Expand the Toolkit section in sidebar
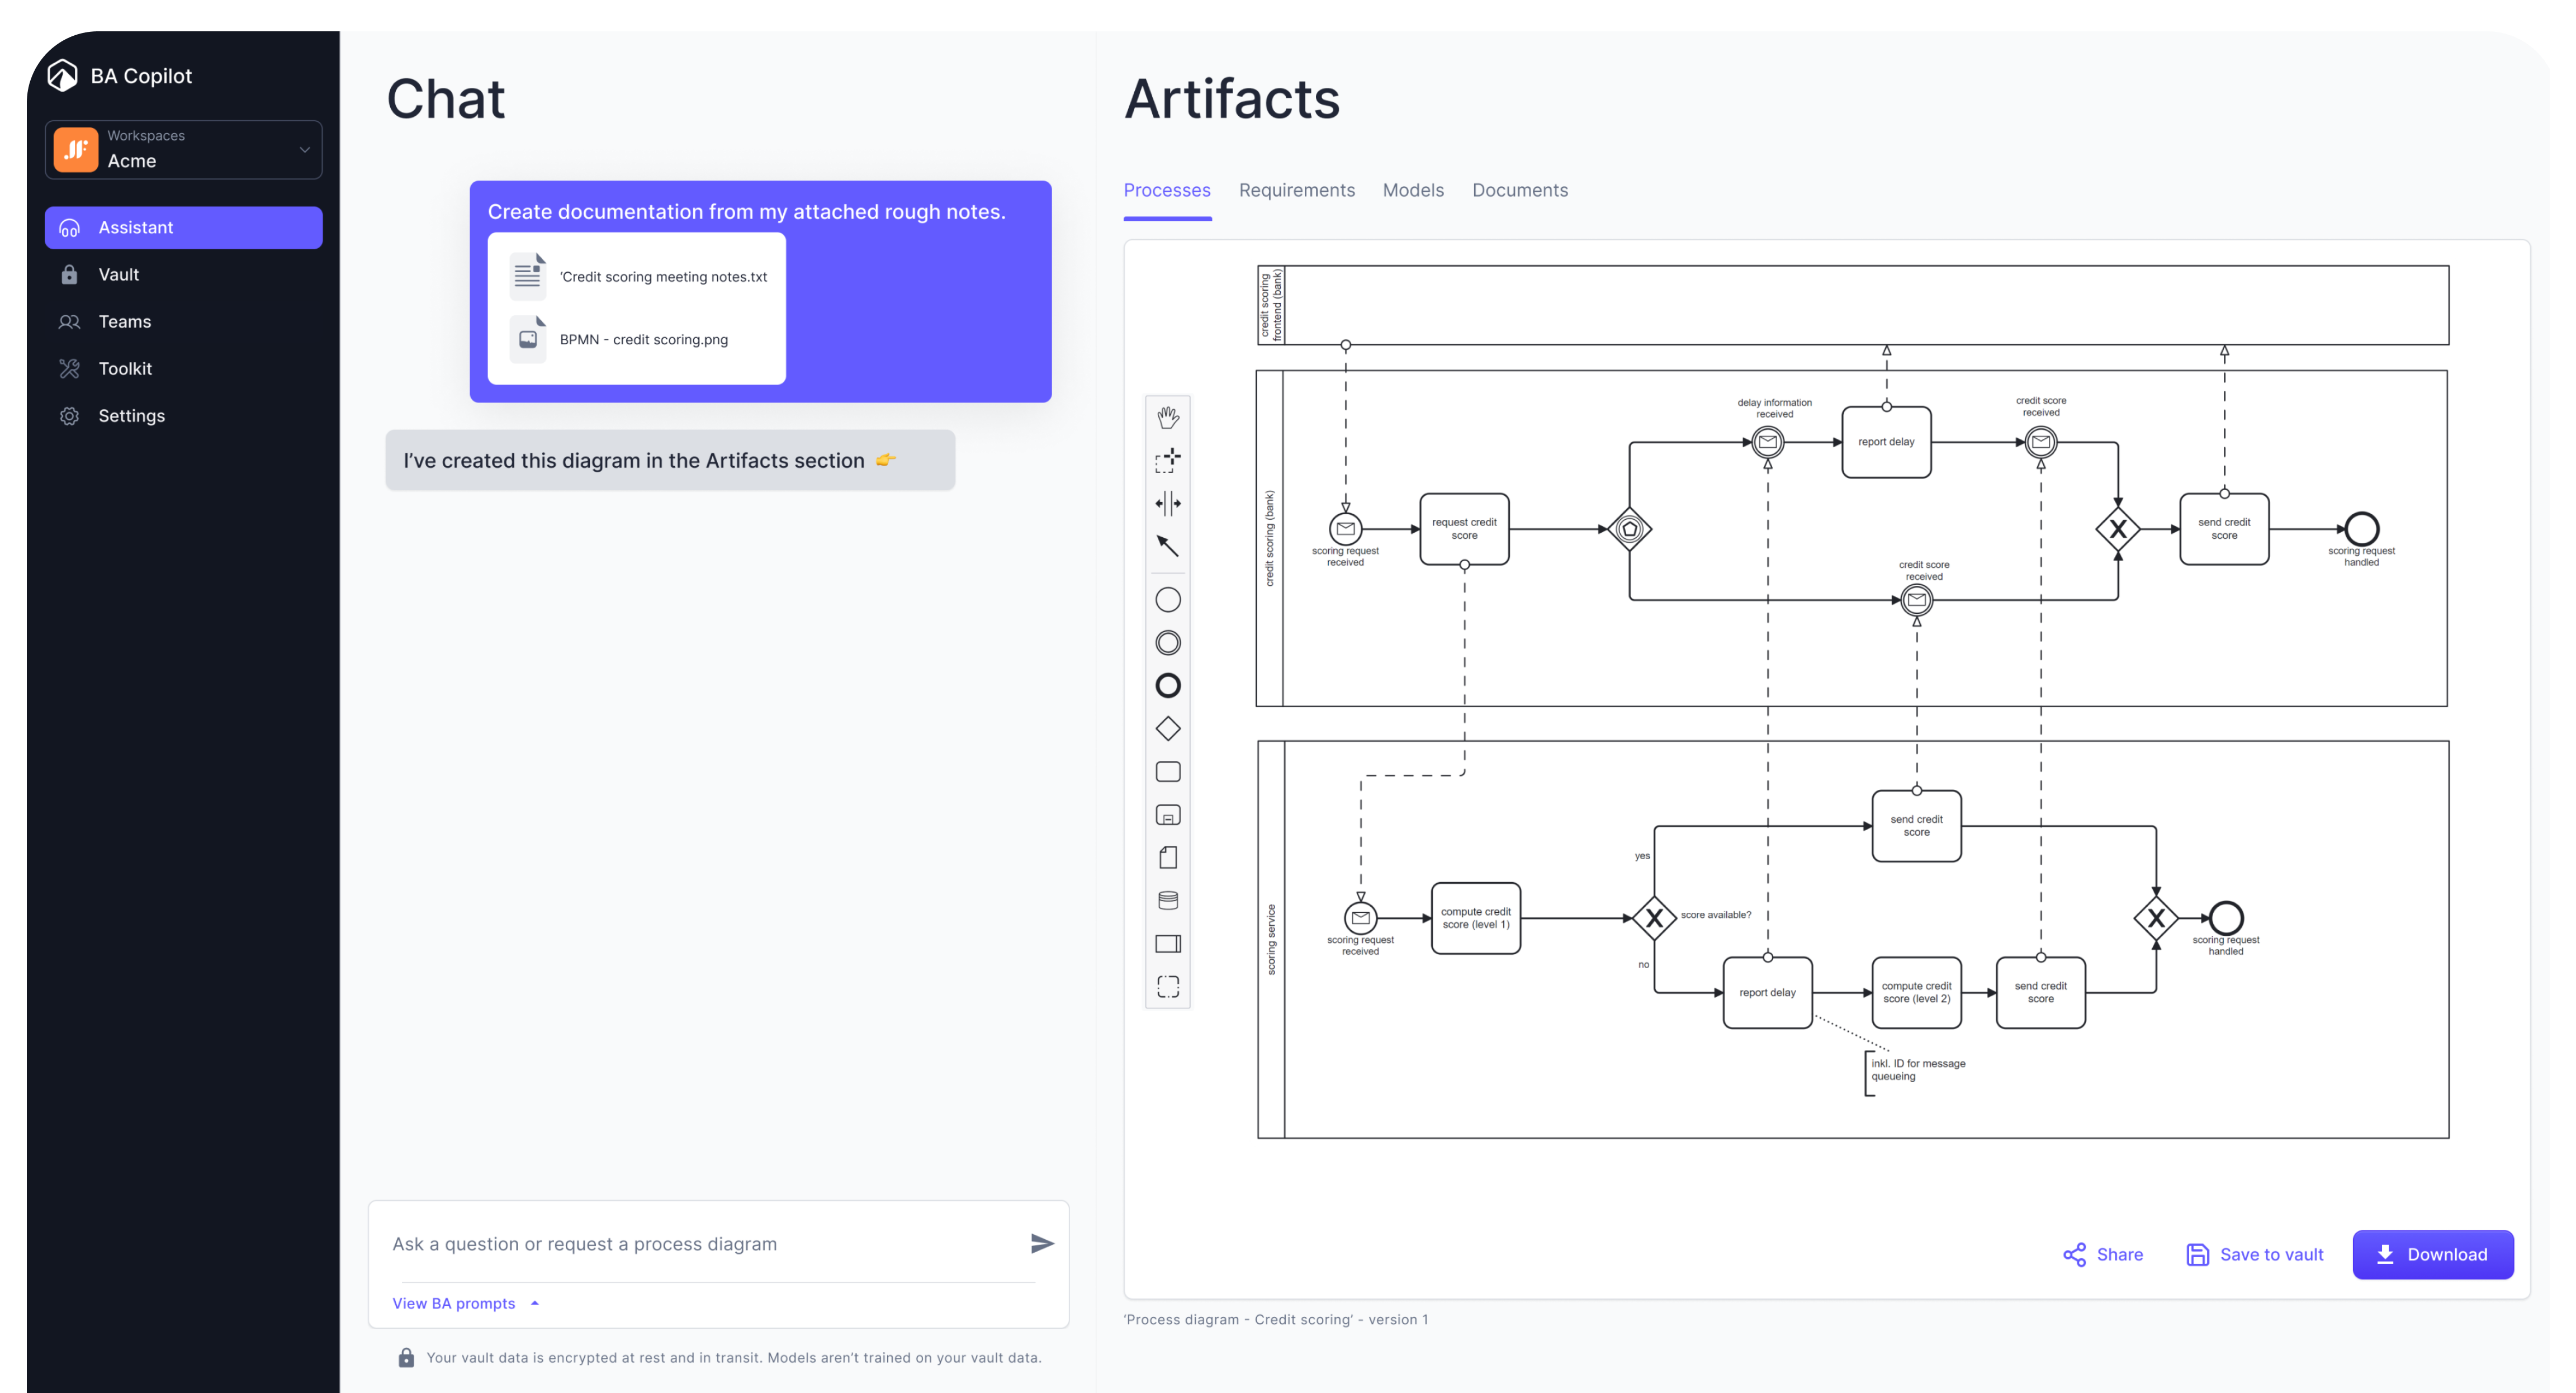2576x1393 pixels. [x=124, y=367]
